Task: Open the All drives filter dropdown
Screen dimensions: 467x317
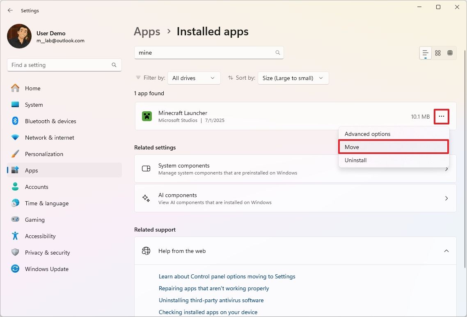Action: 194,78
